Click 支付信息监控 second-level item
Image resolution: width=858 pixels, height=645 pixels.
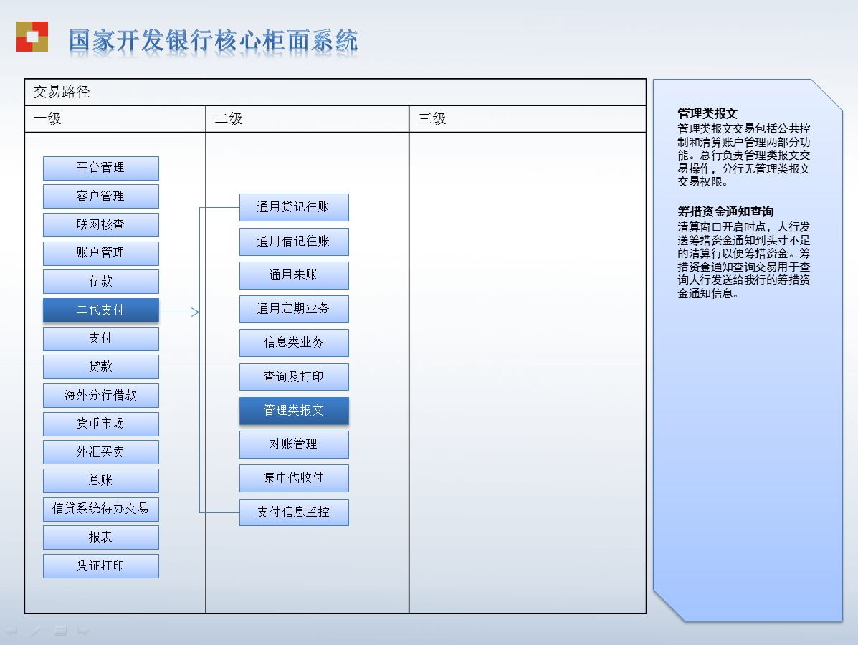(294, 512)
